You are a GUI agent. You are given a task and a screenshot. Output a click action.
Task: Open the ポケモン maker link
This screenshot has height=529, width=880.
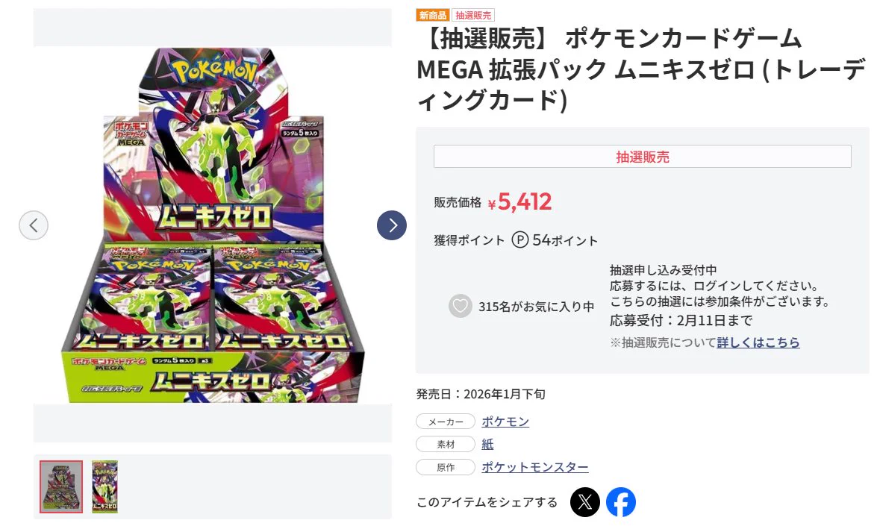pyautogui.click(x=505, y=422)
